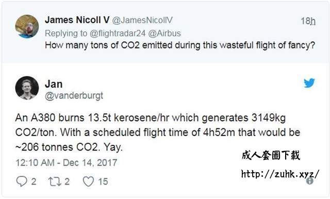The height and width of the screenshot is (199, 330).
Task: Click Jan's display name
Action: (54, 84)
